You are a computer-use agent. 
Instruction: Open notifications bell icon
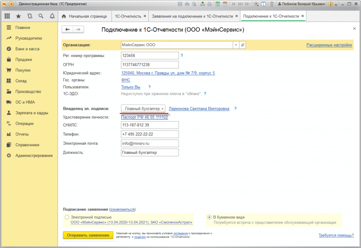[52, 16]
